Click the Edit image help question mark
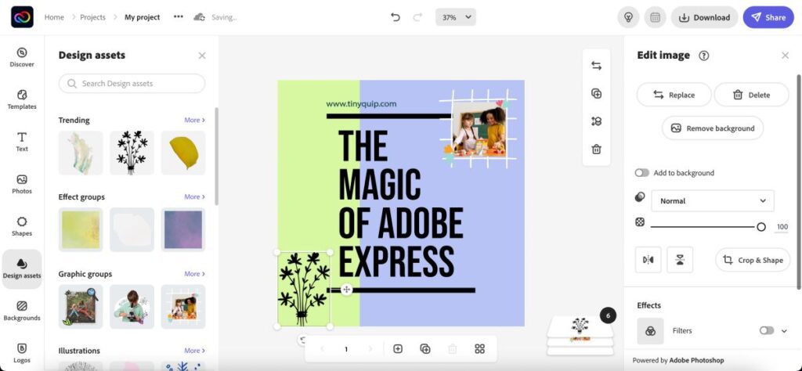 (704, 56)
